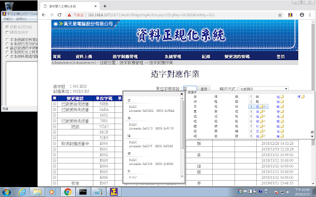
Task: Click the browser back arrow button
Action: click(x=44, y=15)
